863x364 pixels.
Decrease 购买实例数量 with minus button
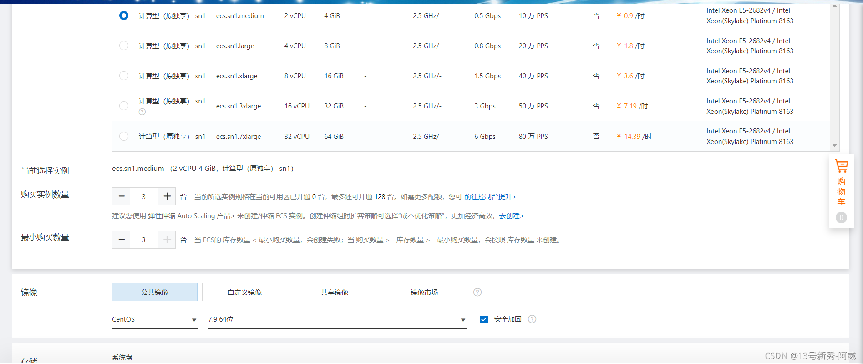click(122, 196)
